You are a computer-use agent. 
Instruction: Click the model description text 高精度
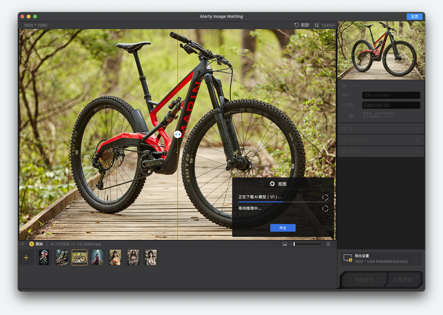[x=379, y=115]
